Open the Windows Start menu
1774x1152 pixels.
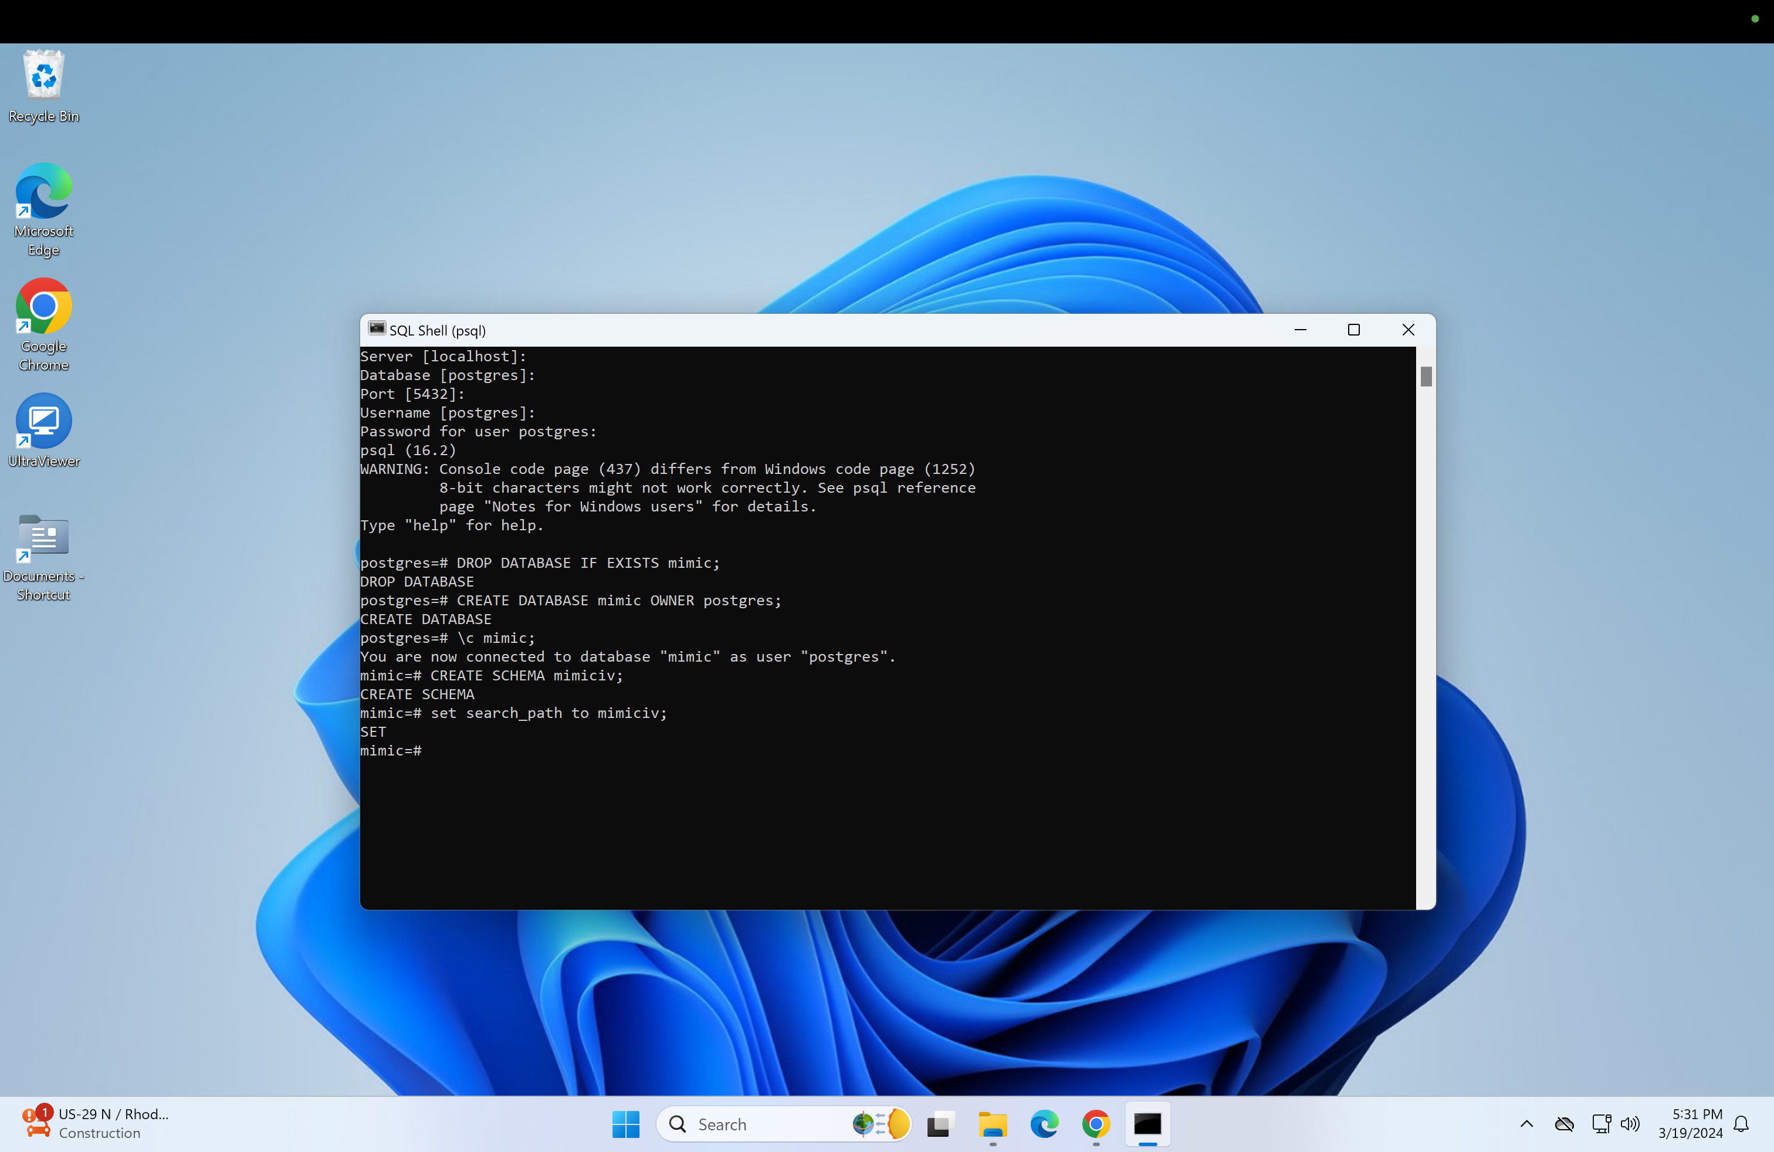(625, 1124)
